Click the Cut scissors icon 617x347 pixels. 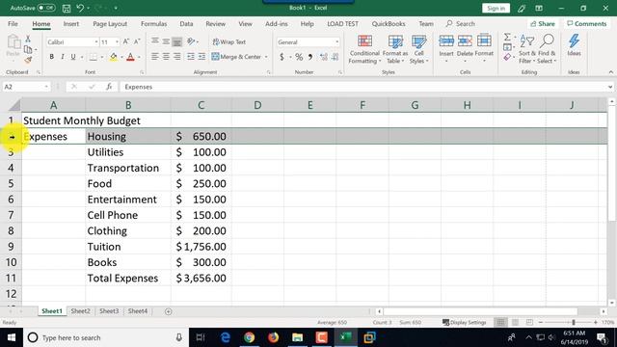tap(28, 39)
